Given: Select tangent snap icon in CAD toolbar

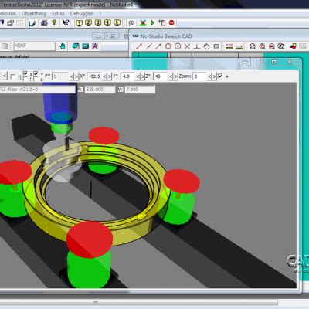Looking at the screenshot, I should coord(206,46).
